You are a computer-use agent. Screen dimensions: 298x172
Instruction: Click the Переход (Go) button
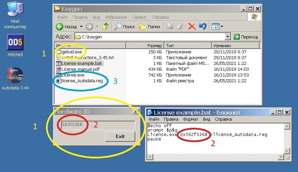[246, 37]
